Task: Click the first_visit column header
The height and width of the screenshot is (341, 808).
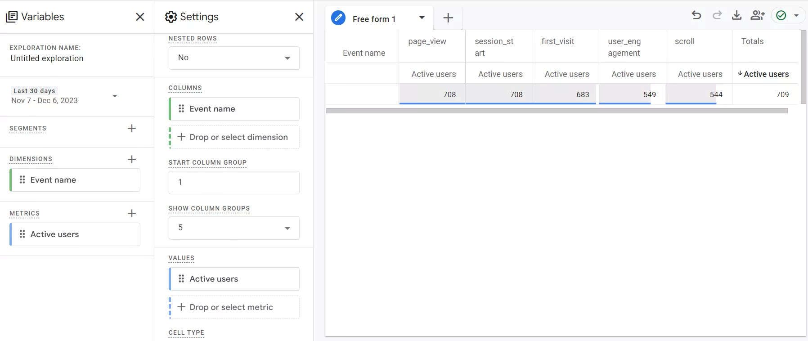Action: pos(558,41)
